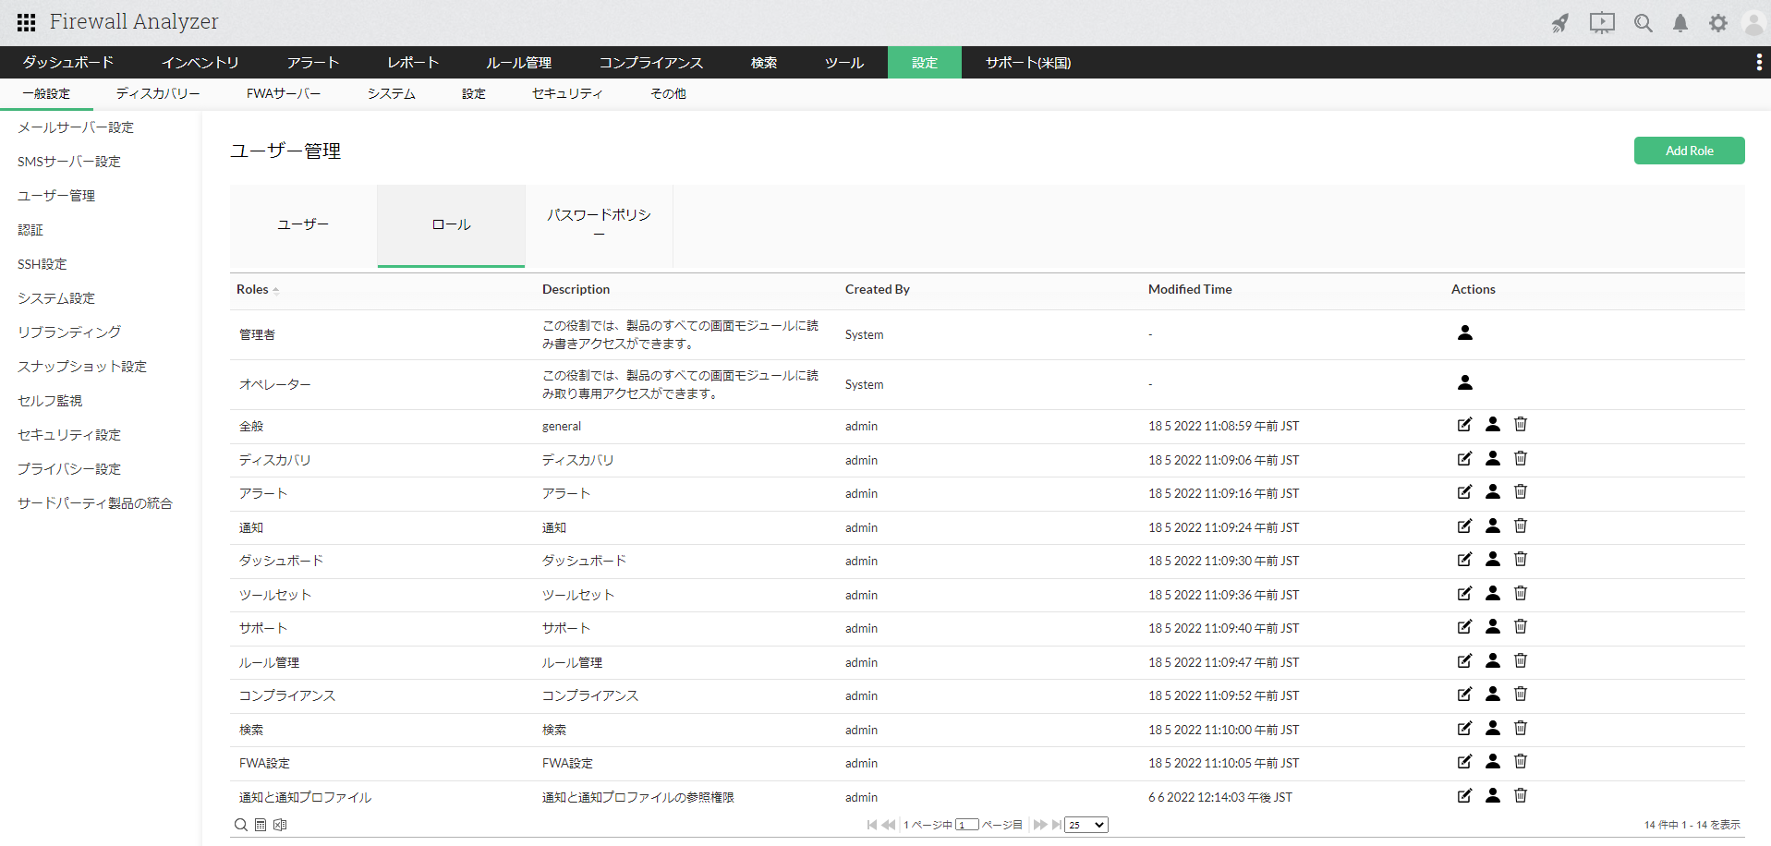
Task: Sort the table by Roles column header
Action: [252, 289]
